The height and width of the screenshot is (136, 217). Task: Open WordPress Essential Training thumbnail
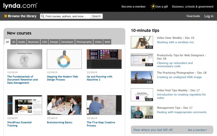[x=24, y=105]
